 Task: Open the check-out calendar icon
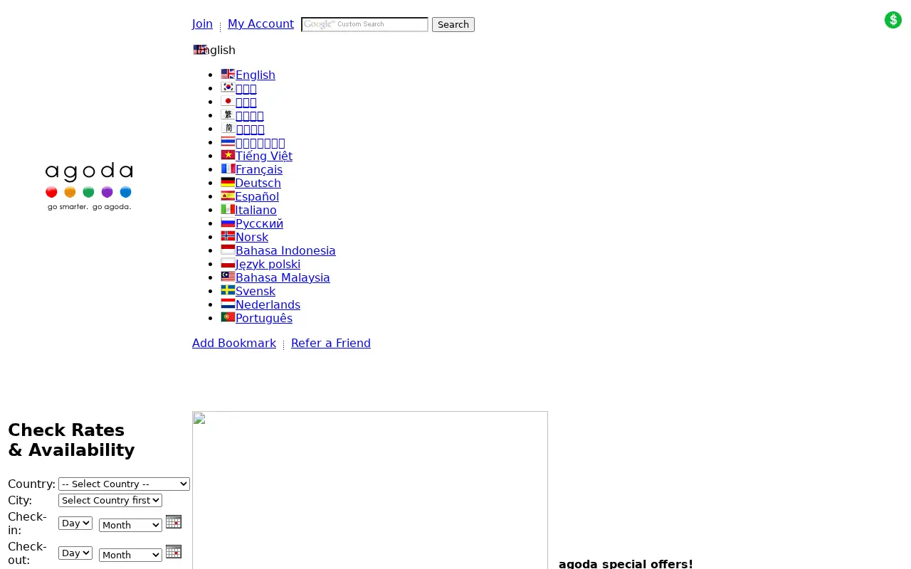[174, 551]
